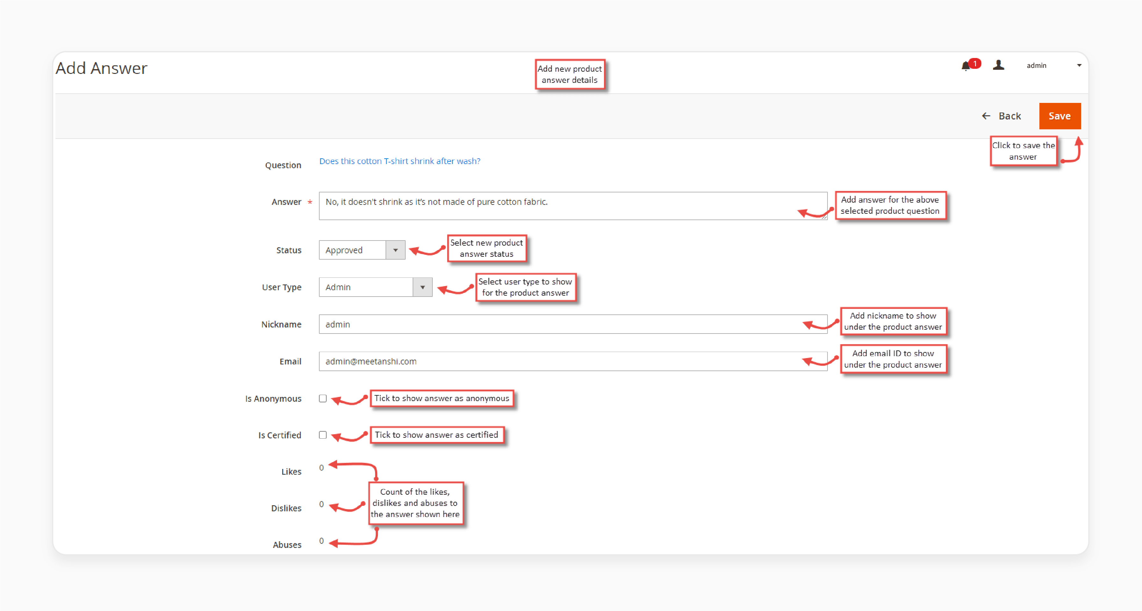Click the Email input field
This screenshot has width=1142, height=611.
[573, 362]
